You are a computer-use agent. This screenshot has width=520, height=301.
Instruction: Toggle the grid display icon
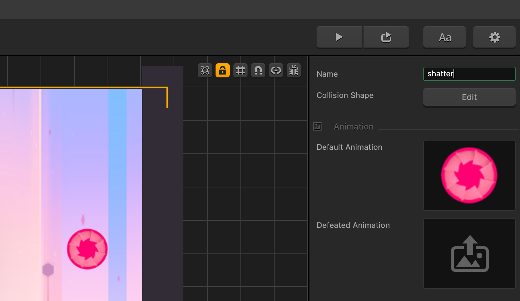tap(240, 70)
